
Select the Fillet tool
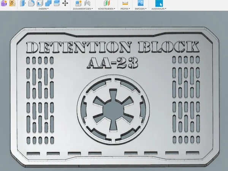point(31,3)
